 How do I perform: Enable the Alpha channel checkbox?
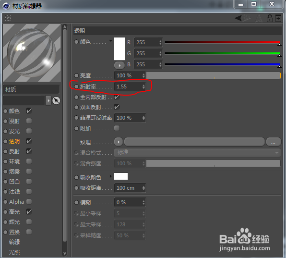tap(29, 202)
